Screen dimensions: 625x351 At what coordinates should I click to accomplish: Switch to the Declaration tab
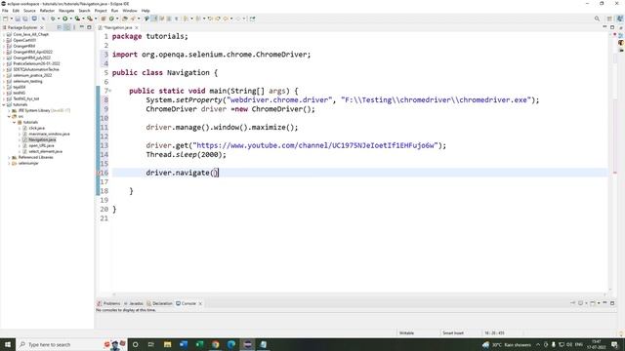pyautogui.click(x=159, y=303)
